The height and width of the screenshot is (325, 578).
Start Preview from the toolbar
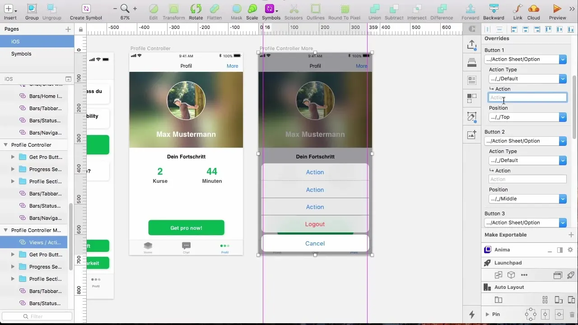(557, 9)
